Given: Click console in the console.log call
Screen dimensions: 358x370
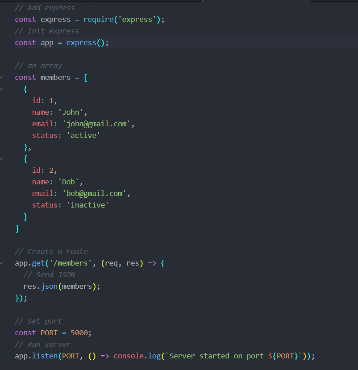Looking at the screenshot, I should tap(129, 356).
